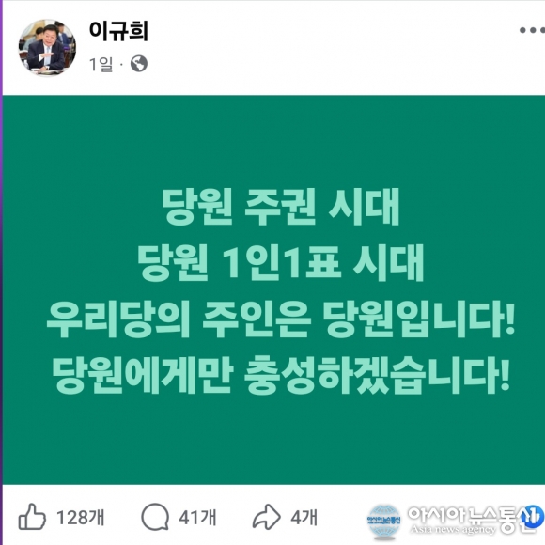Image resolution: width=545 pixels, height=545 pixels.
Task: Open the three-dots post options menu
Action: tap(532, 30)
